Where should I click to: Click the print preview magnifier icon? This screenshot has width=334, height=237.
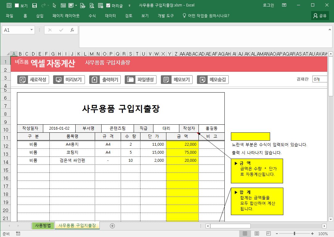[92, 6]
